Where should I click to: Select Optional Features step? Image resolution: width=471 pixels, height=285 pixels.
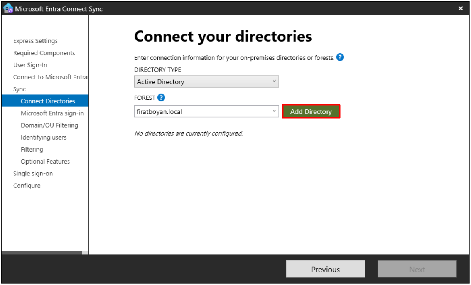[x=45, y=161]
